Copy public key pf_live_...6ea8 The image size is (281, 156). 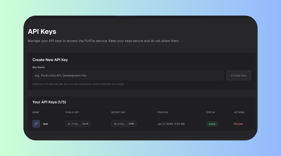[78, 124]
